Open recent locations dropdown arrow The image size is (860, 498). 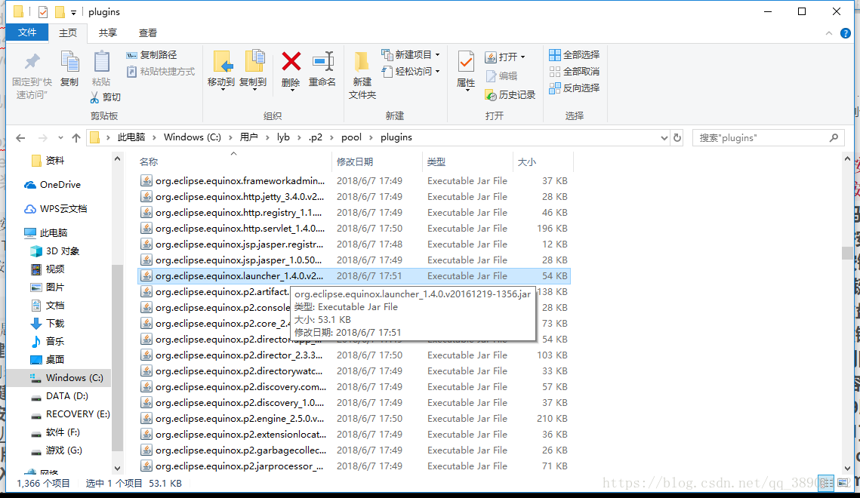click(60, 137)
